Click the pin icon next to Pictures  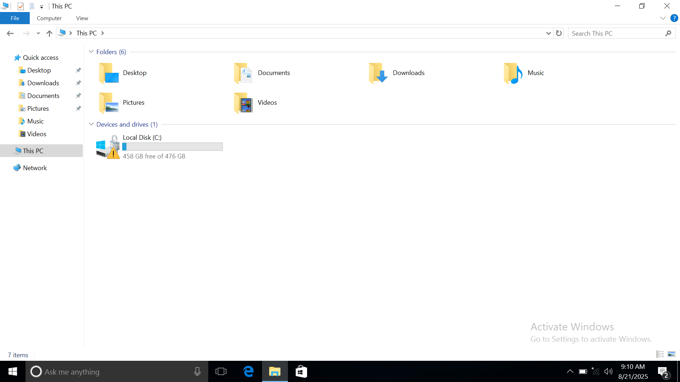(78, 109)
